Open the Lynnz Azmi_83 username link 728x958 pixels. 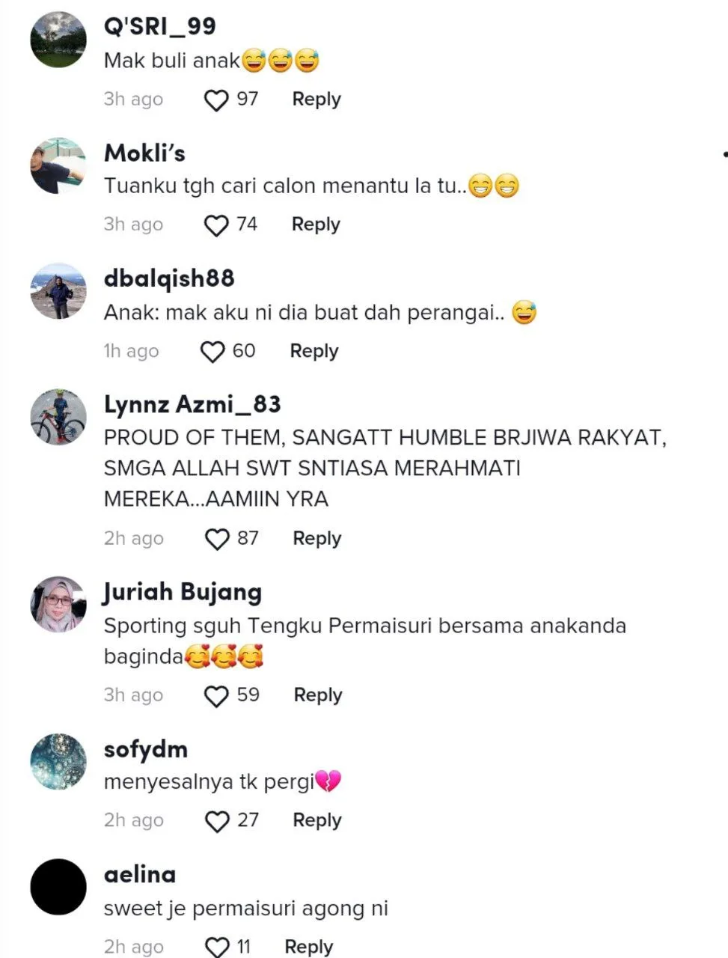click(192, 405)
